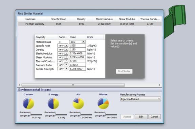This screenshot has width=195, height=129.
Task: Click the Air impact pie chart
Action: pyautogui.click(x=78, y=103)
